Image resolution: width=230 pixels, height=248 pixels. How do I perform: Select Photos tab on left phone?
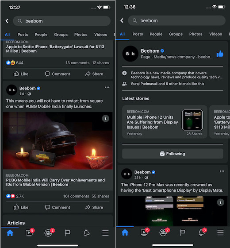80,35
